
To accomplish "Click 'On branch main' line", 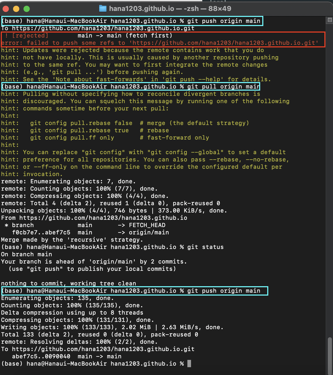I will pyautogui.click(x=27, y=254).
